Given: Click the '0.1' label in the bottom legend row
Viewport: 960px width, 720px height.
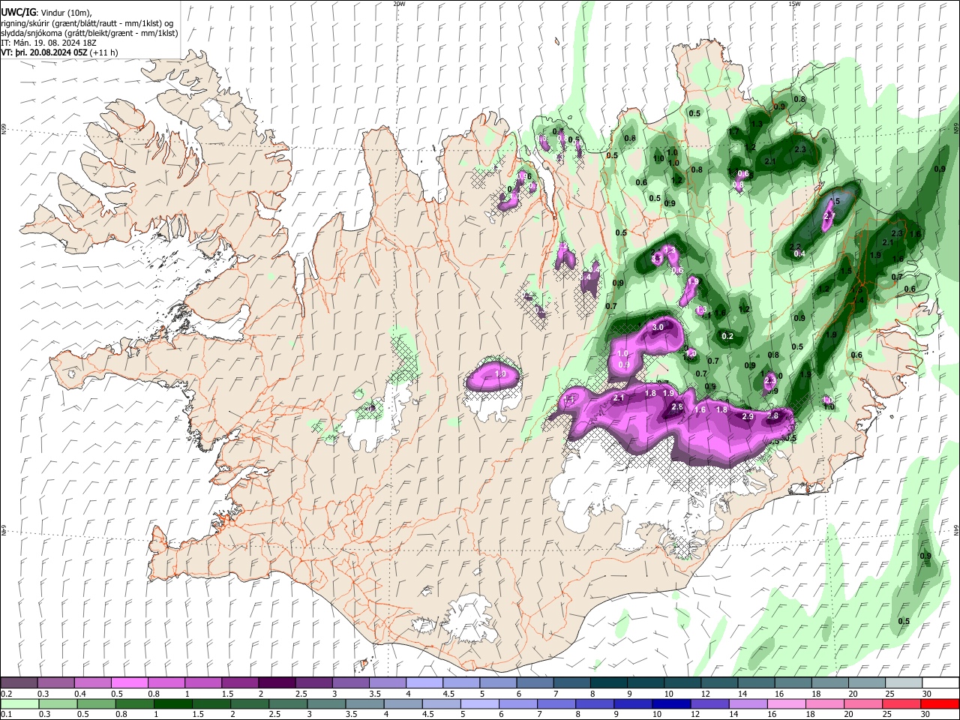Looking at the screenshot, I should click(x=5, y=714).
